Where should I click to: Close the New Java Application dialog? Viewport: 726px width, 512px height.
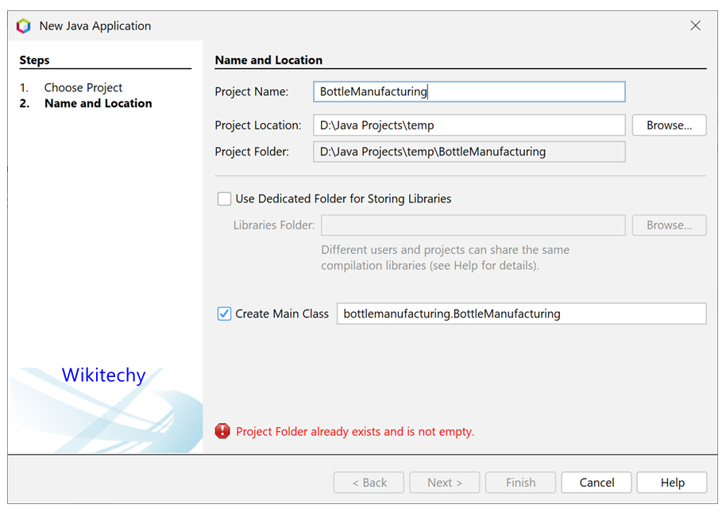pos(695,25)
